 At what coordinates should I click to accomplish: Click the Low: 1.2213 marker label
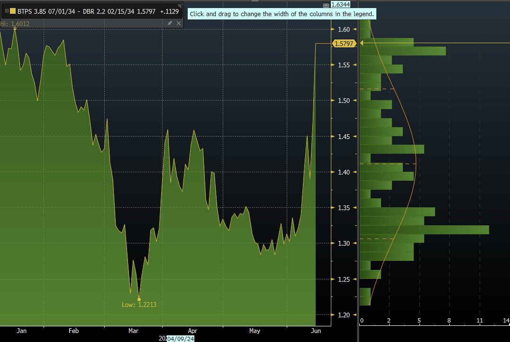(x=139, y=305)
